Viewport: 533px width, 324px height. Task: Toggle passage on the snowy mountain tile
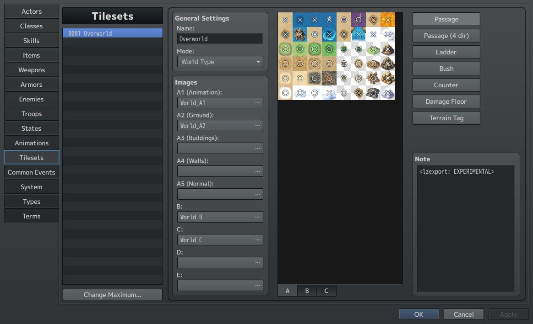pyautogui.click(x=388, y=93)
